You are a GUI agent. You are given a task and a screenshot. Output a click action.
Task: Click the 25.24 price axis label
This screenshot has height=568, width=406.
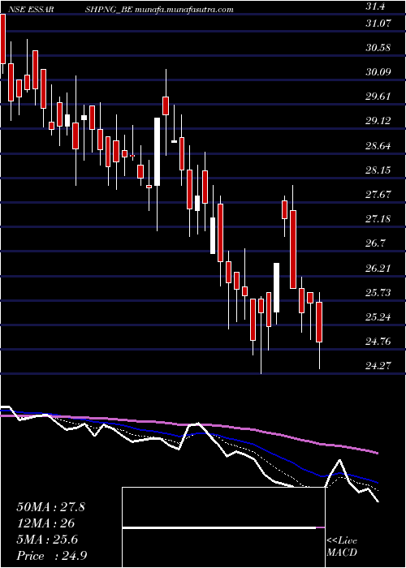click(379, 317)
